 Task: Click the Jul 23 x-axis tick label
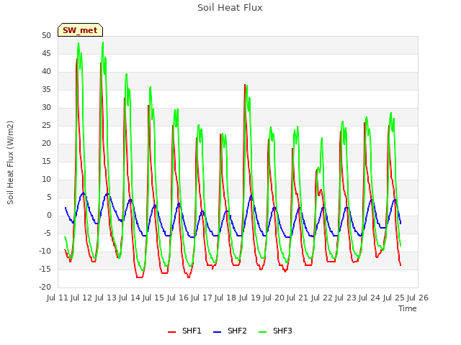pos(346,298)
